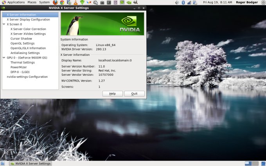Click the Linux-x86_64 operating system value
Image resolution: width=266 pixels, height=166 pixels.
(x=106, y=45)
